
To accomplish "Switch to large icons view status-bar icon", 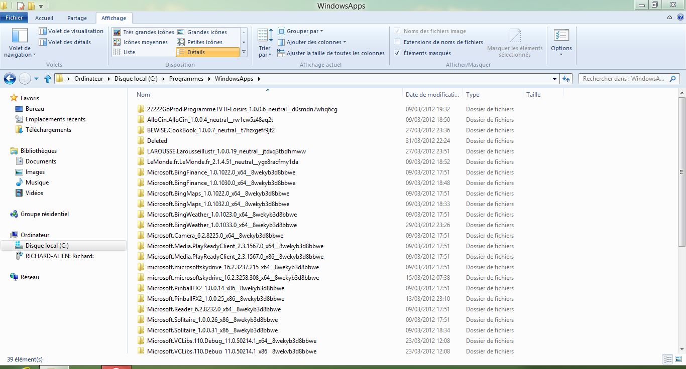I will coord(678,359).
